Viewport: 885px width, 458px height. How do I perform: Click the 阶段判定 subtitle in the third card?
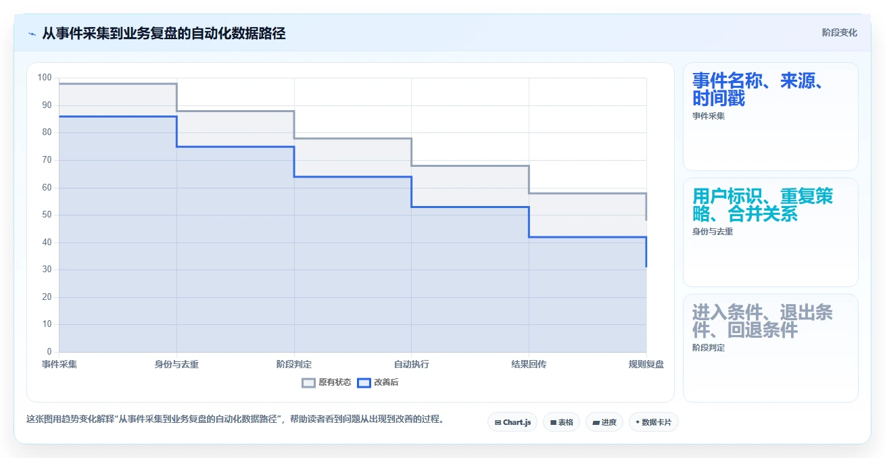(709, 348)
